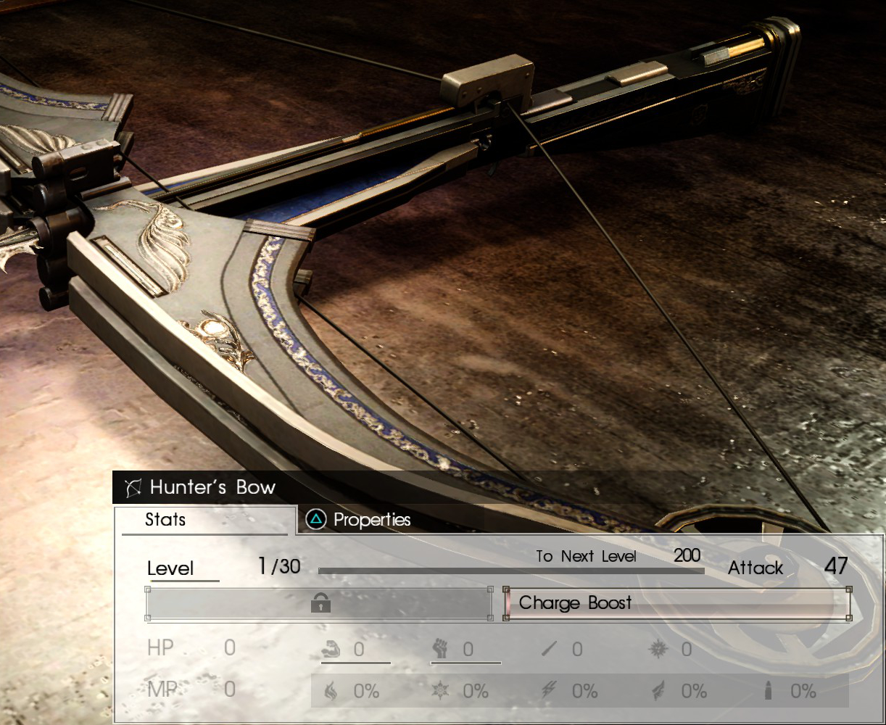This screenshot has width=886, height=725.
Task: Click the Level label
Action: pyautogui.click(x=170, y=568)
